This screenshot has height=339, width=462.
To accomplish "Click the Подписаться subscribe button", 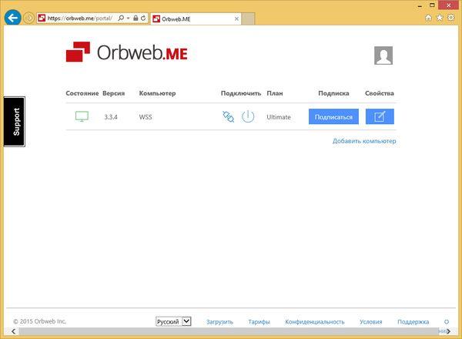I will (x=333, y=117).
